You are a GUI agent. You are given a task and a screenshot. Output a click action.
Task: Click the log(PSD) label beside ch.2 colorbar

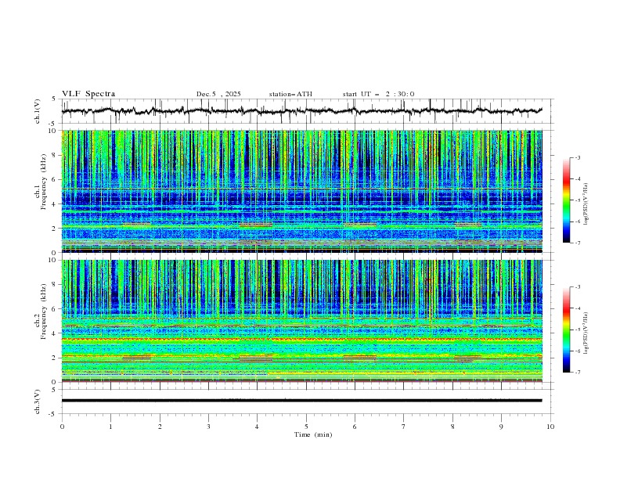[586, 333]
